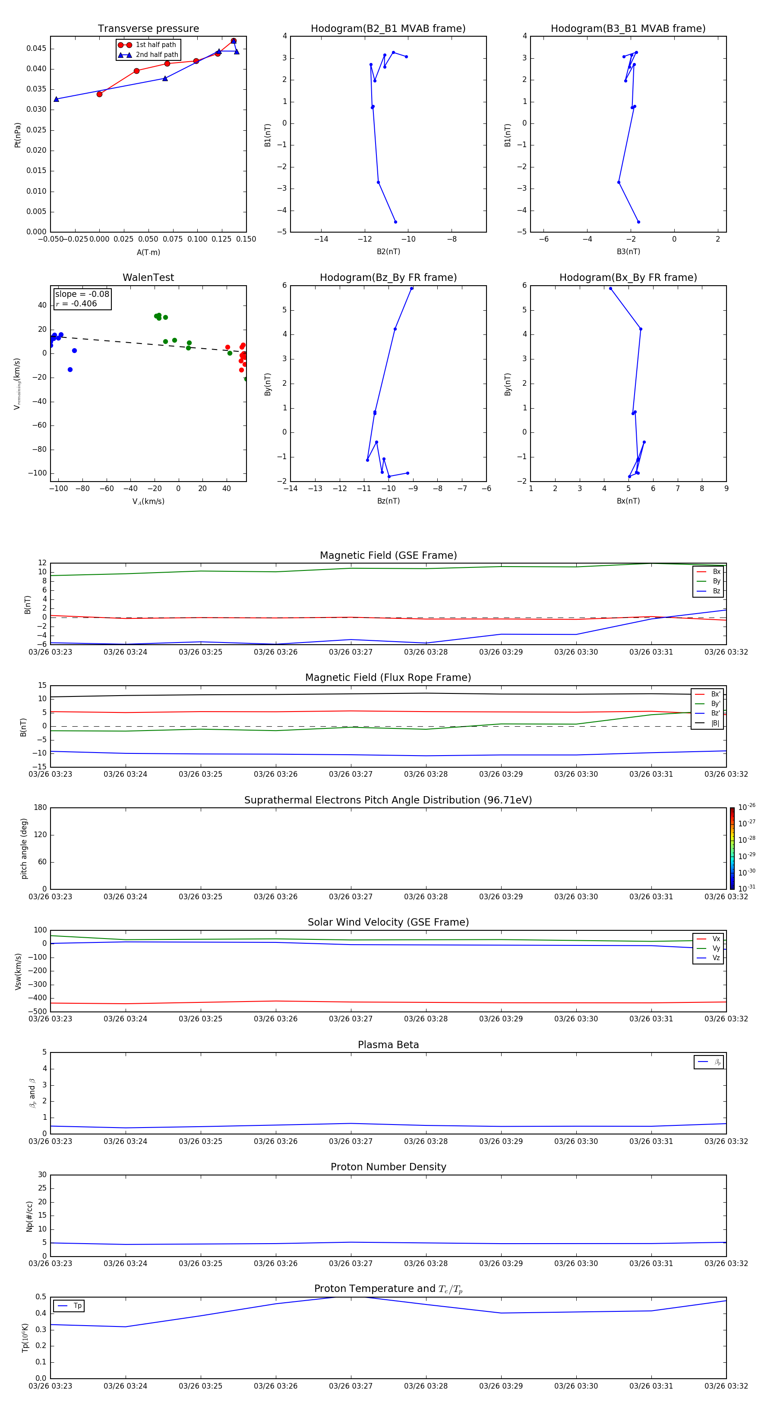Viewport: 777px width, 1424px height.
Task: Click '10^-26' label on the colorbar
Action: click(x=746, y=807)
